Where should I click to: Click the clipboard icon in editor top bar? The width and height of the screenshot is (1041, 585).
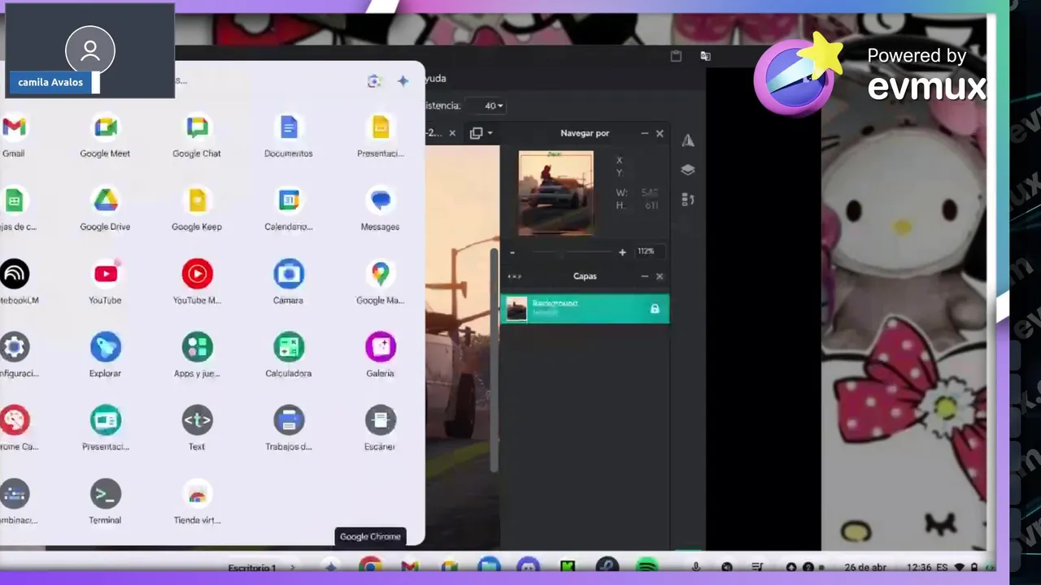[x=676, y=56]
